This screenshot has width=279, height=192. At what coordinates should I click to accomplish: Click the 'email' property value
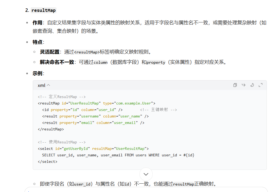[x=87, y=123]
